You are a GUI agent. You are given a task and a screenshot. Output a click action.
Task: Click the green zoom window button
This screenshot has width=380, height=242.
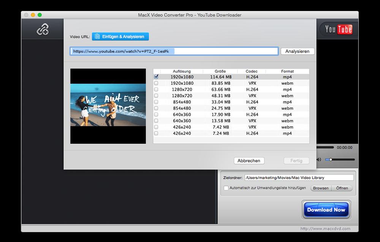(x=40, y=15)
